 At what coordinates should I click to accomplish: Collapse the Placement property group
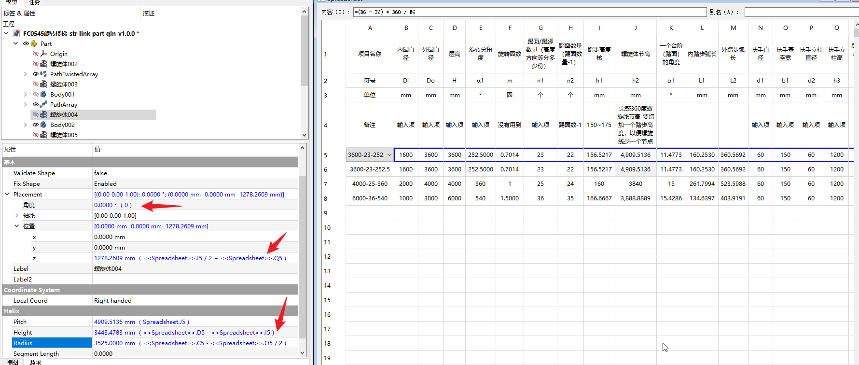(7, 194)
